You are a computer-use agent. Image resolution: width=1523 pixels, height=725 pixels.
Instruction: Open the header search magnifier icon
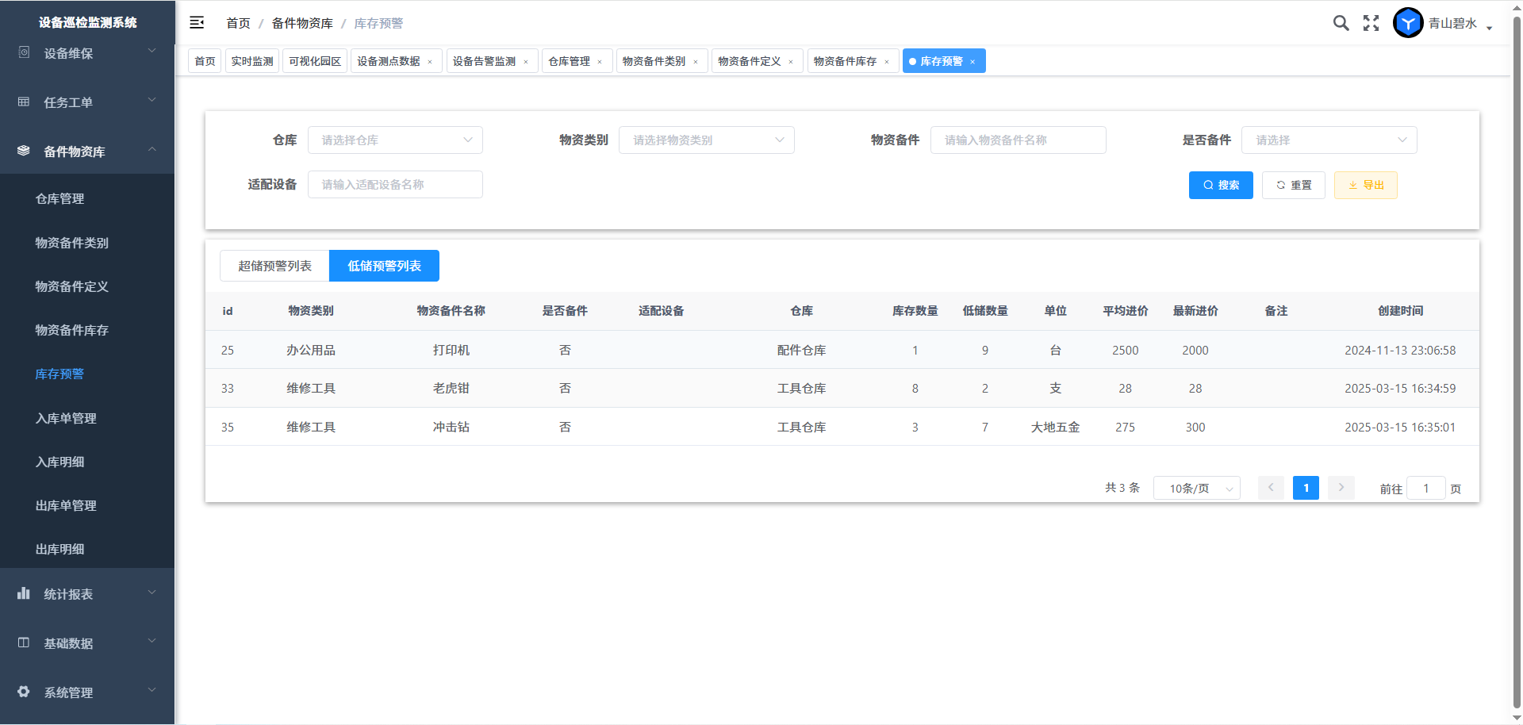pyautogui.click(x=1341, y=23)
